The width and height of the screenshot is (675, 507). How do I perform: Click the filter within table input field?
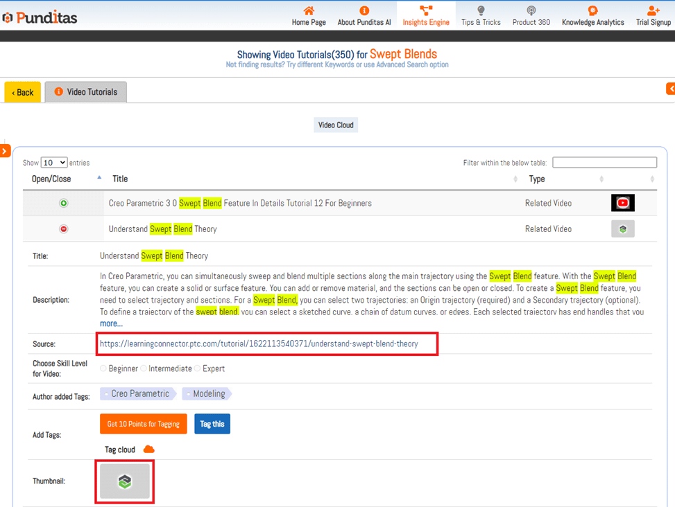[x=604, y=163]
